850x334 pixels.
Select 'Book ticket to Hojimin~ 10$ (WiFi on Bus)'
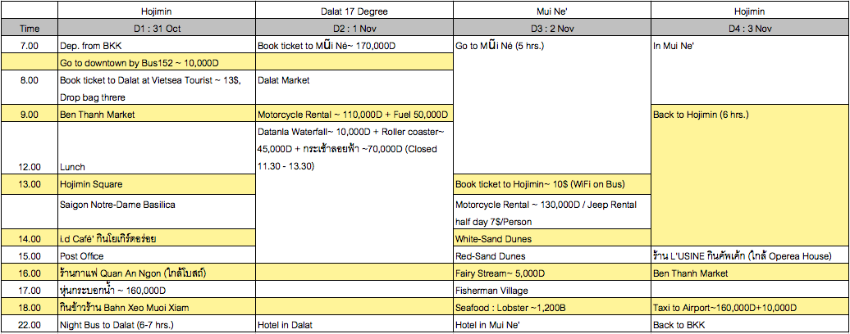tap(552, 184)
